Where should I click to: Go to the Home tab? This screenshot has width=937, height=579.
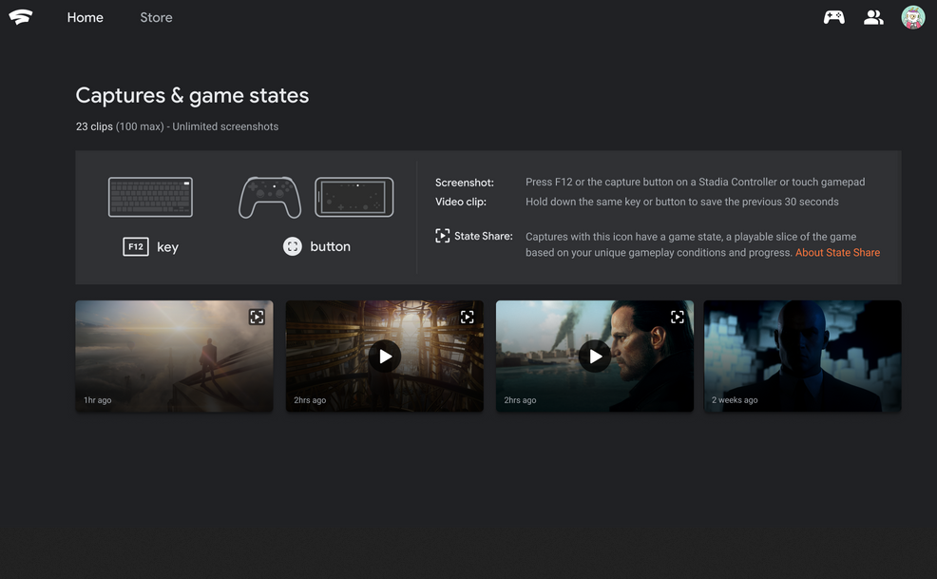(85, 17)
